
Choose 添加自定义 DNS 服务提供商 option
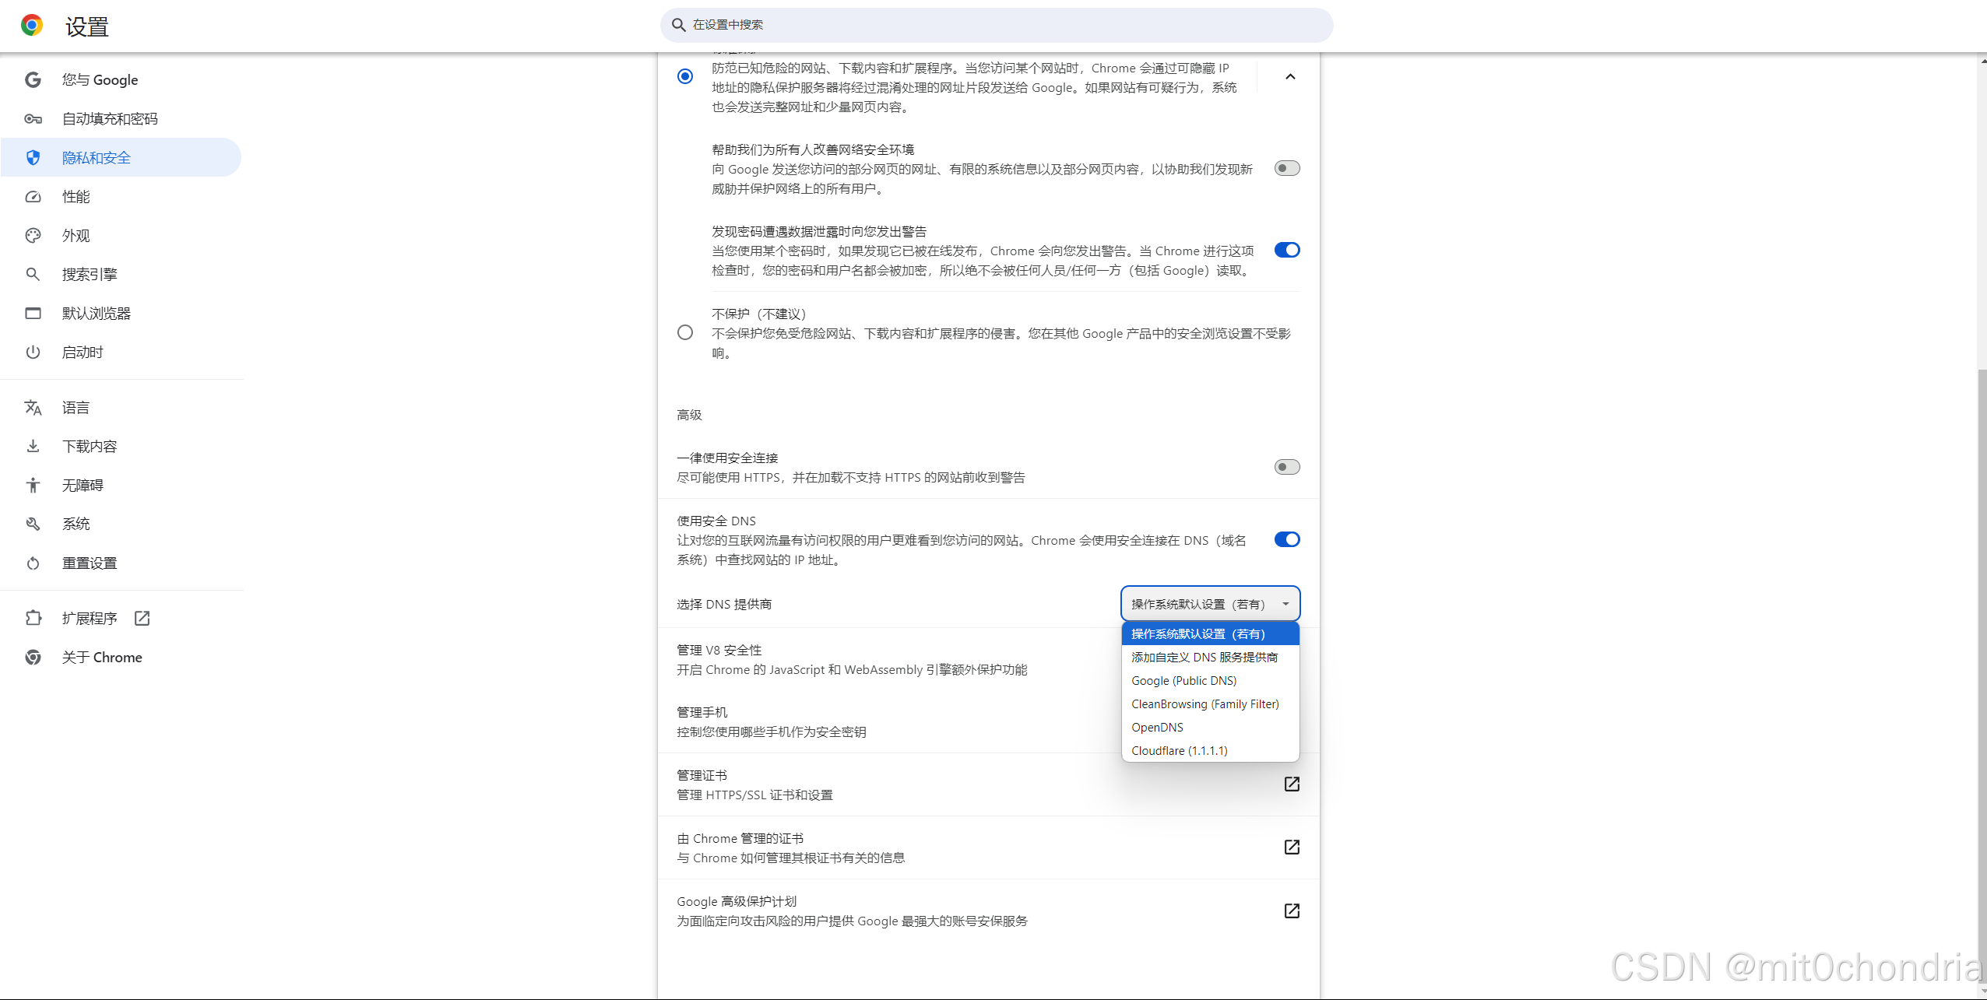click(x=1204, y=657)
